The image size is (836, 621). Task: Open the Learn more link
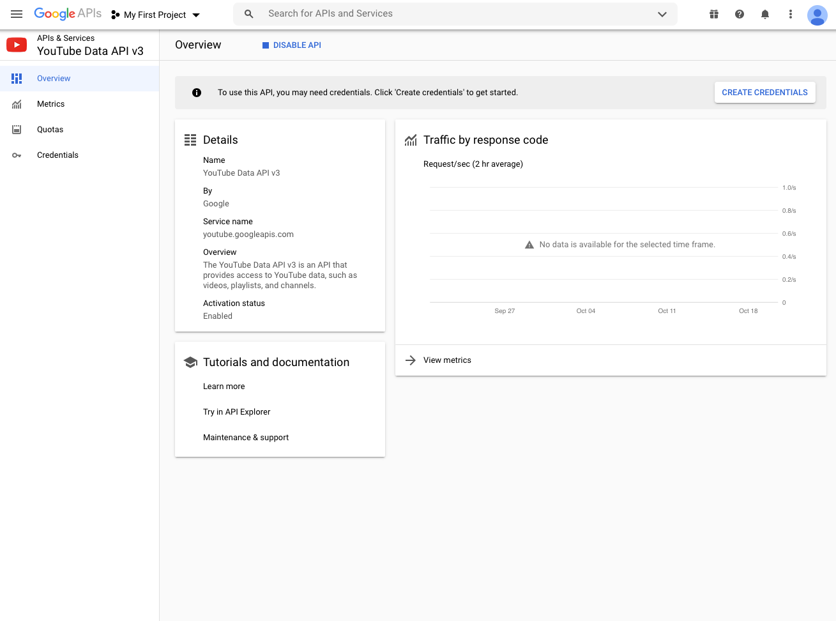pos(224,387)
